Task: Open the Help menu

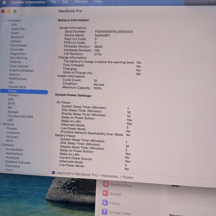Action: pos(98,2)
